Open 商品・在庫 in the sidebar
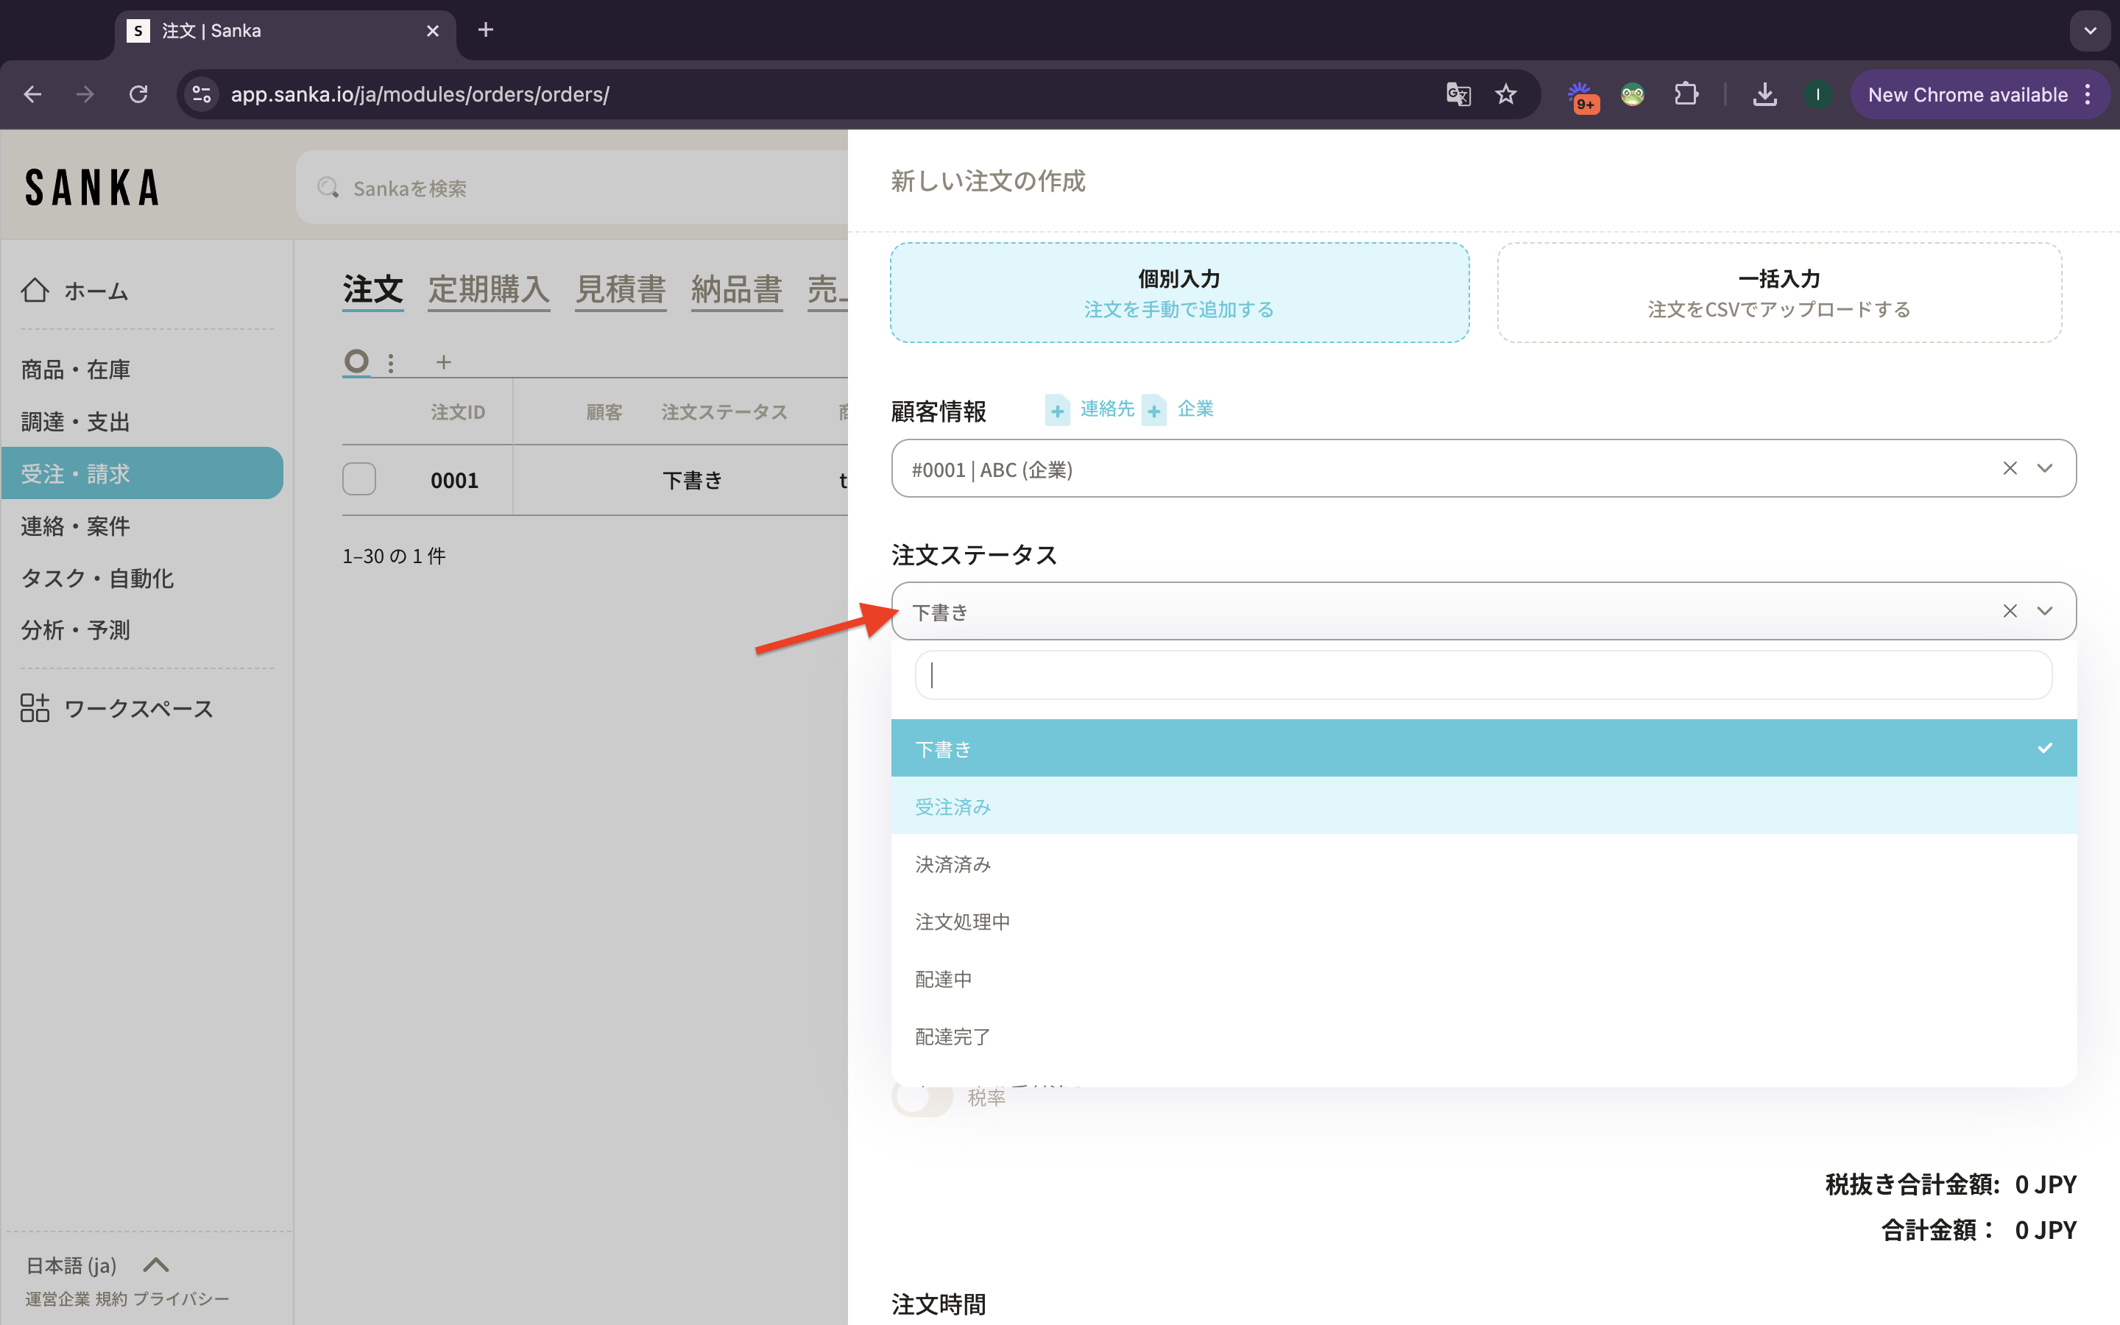This screenshot has width=2120, height=1325. (75, 370)
